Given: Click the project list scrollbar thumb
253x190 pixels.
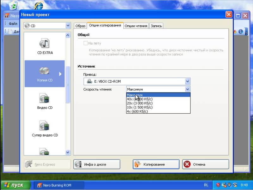Looking at the screenshot, I should 68,85.
